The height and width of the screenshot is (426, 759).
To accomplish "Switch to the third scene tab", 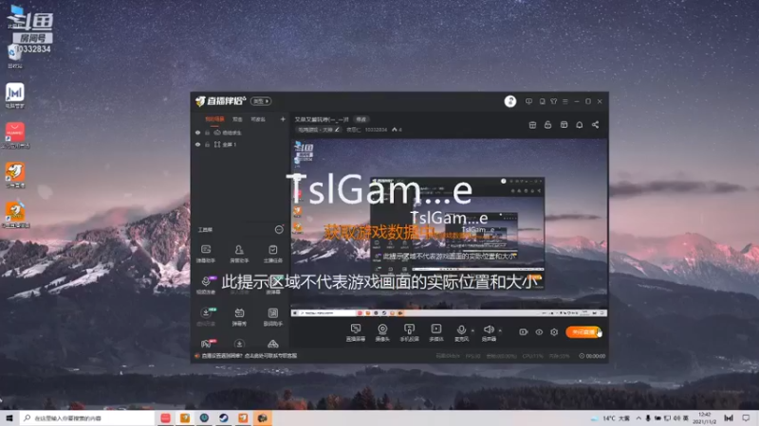I will tap(258, 119).
